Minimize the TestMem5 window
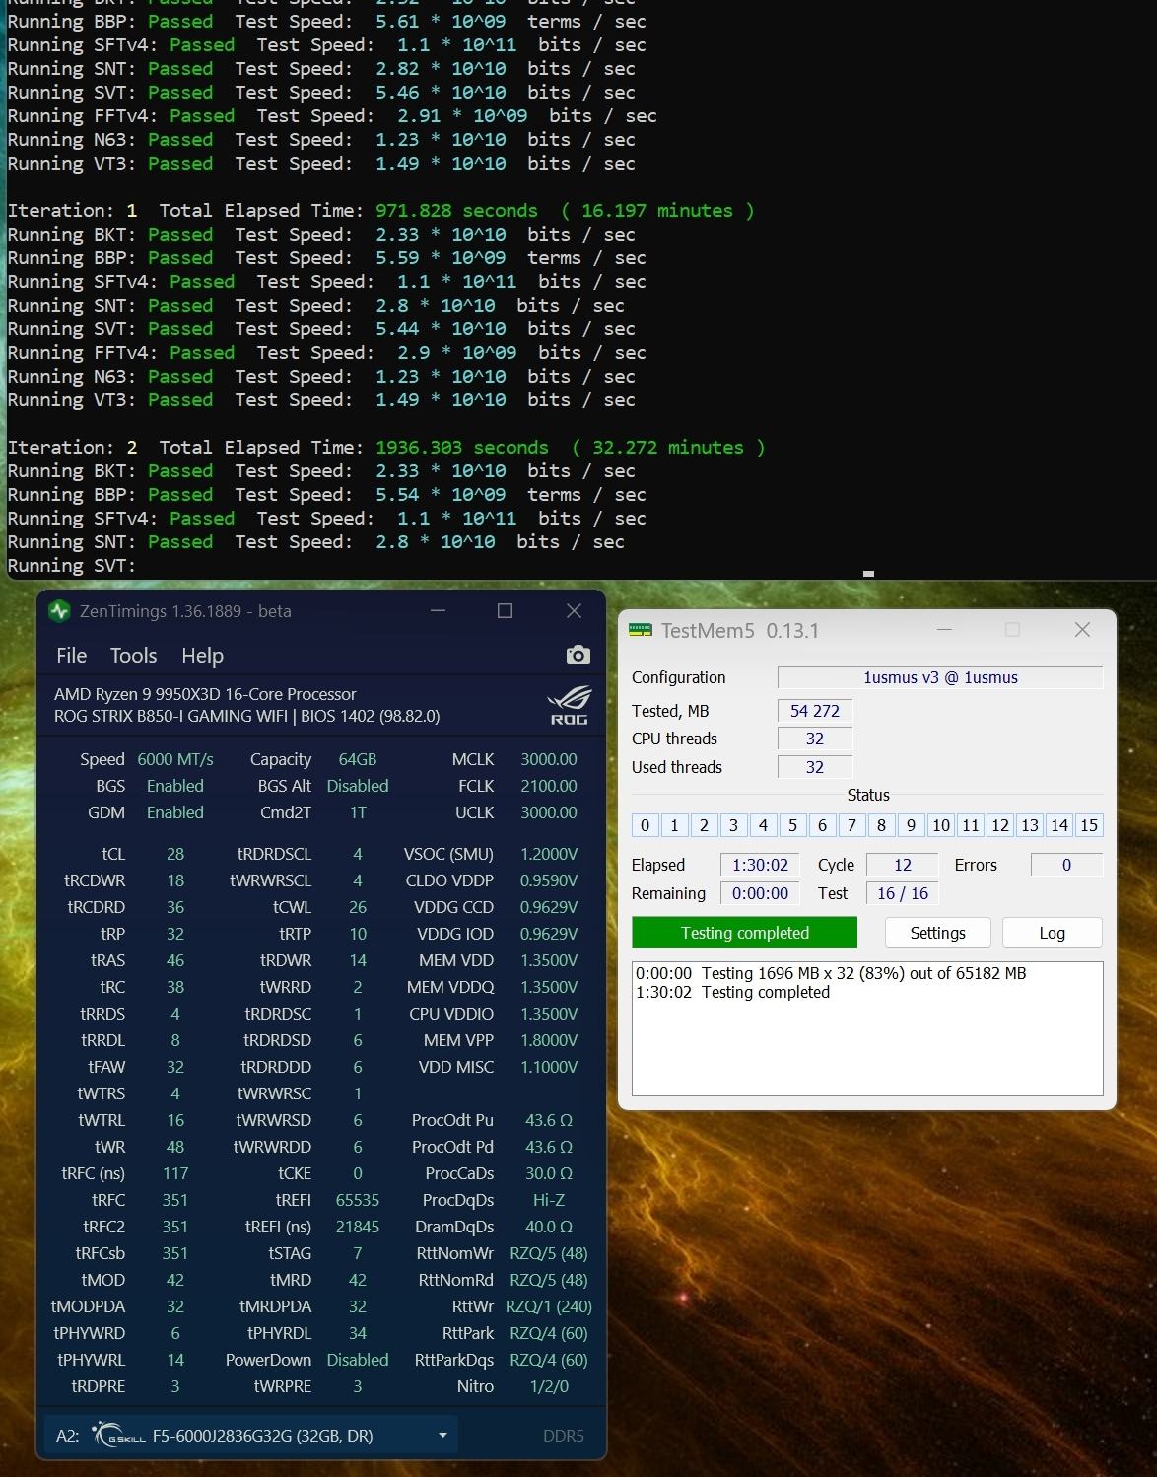Screen dimensions: 1157x1477 [944, 630]
